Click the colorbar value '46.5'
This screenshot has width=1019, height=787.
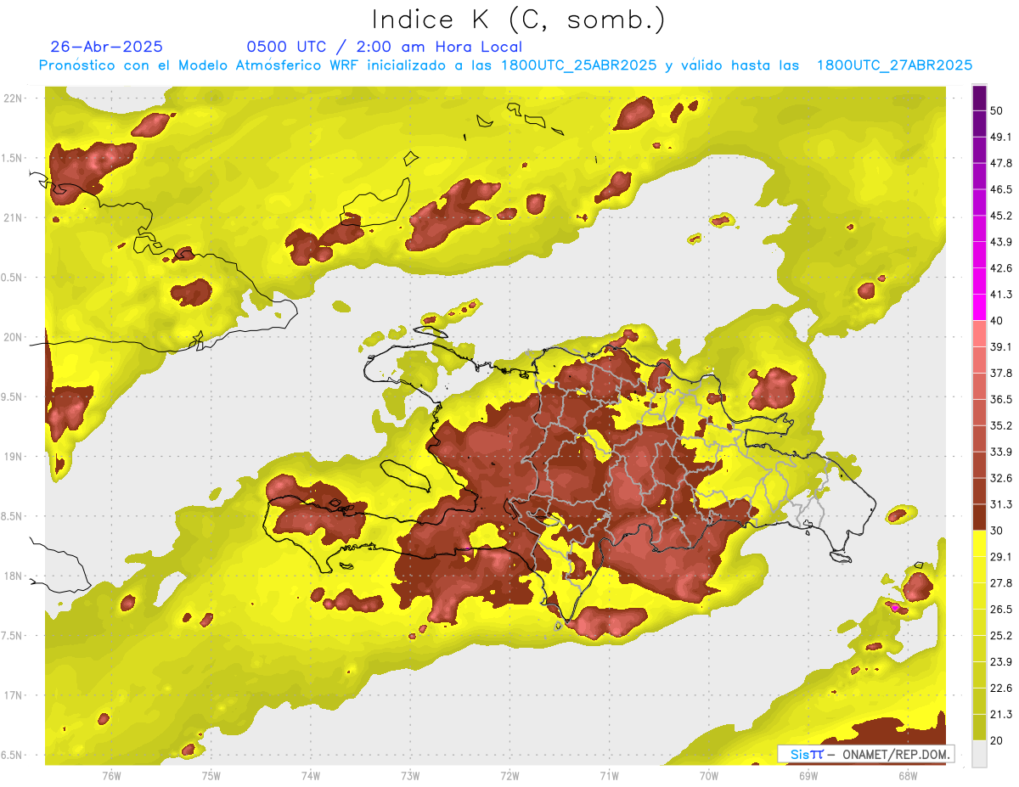[1000, 189]
